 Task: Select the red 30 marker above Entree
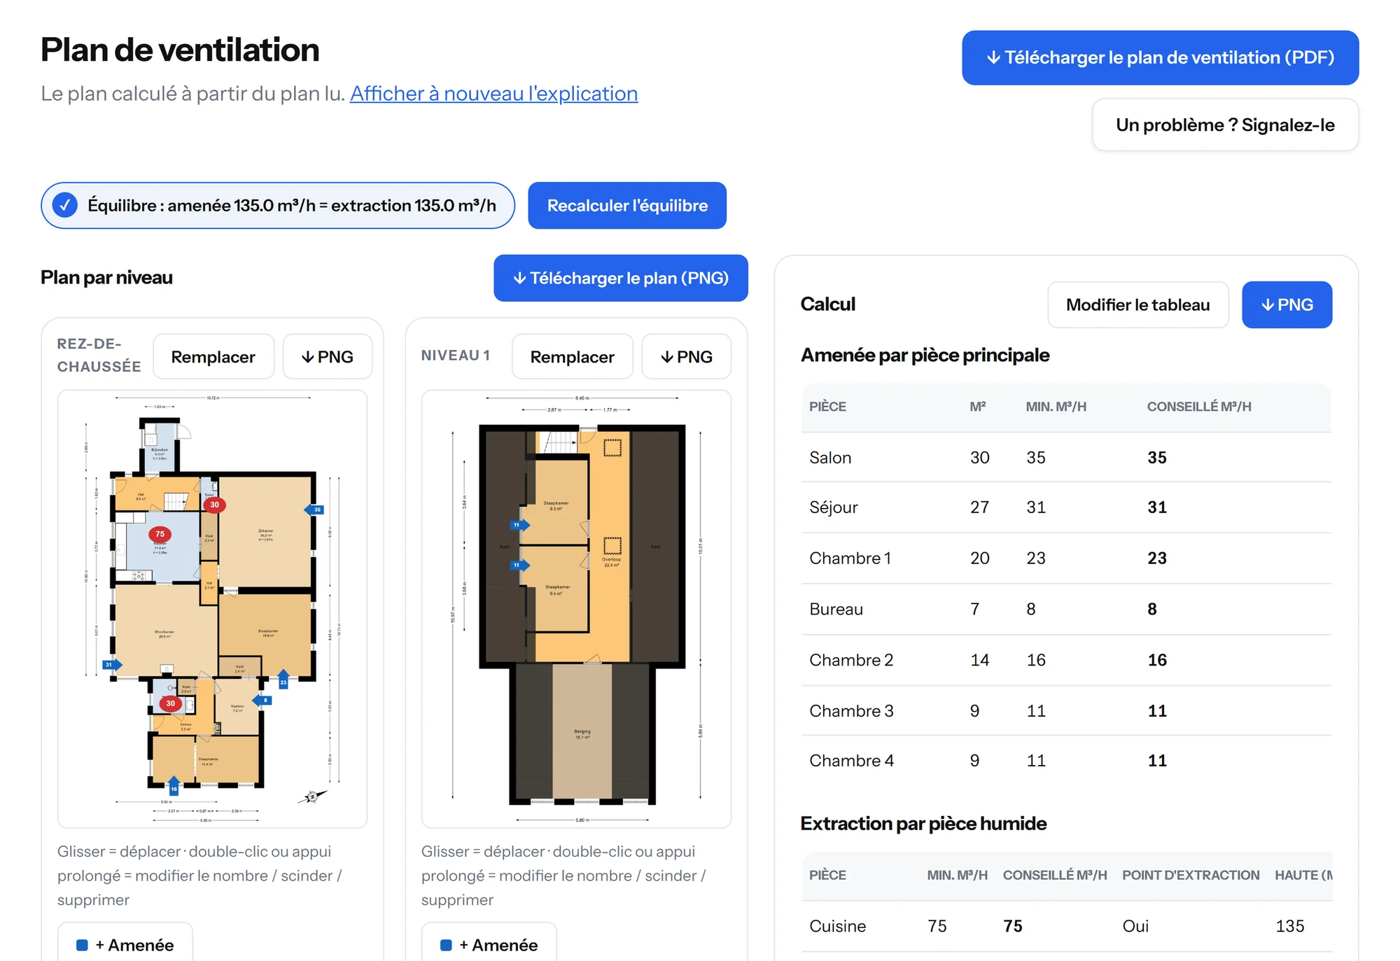click(x=170, y=703)
